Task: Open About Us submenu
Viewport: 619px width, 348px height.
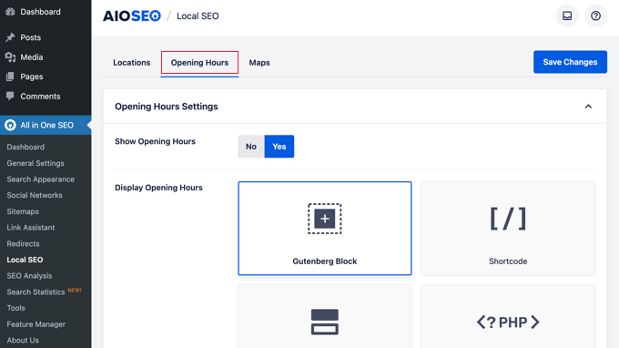Action: point(23,340)
